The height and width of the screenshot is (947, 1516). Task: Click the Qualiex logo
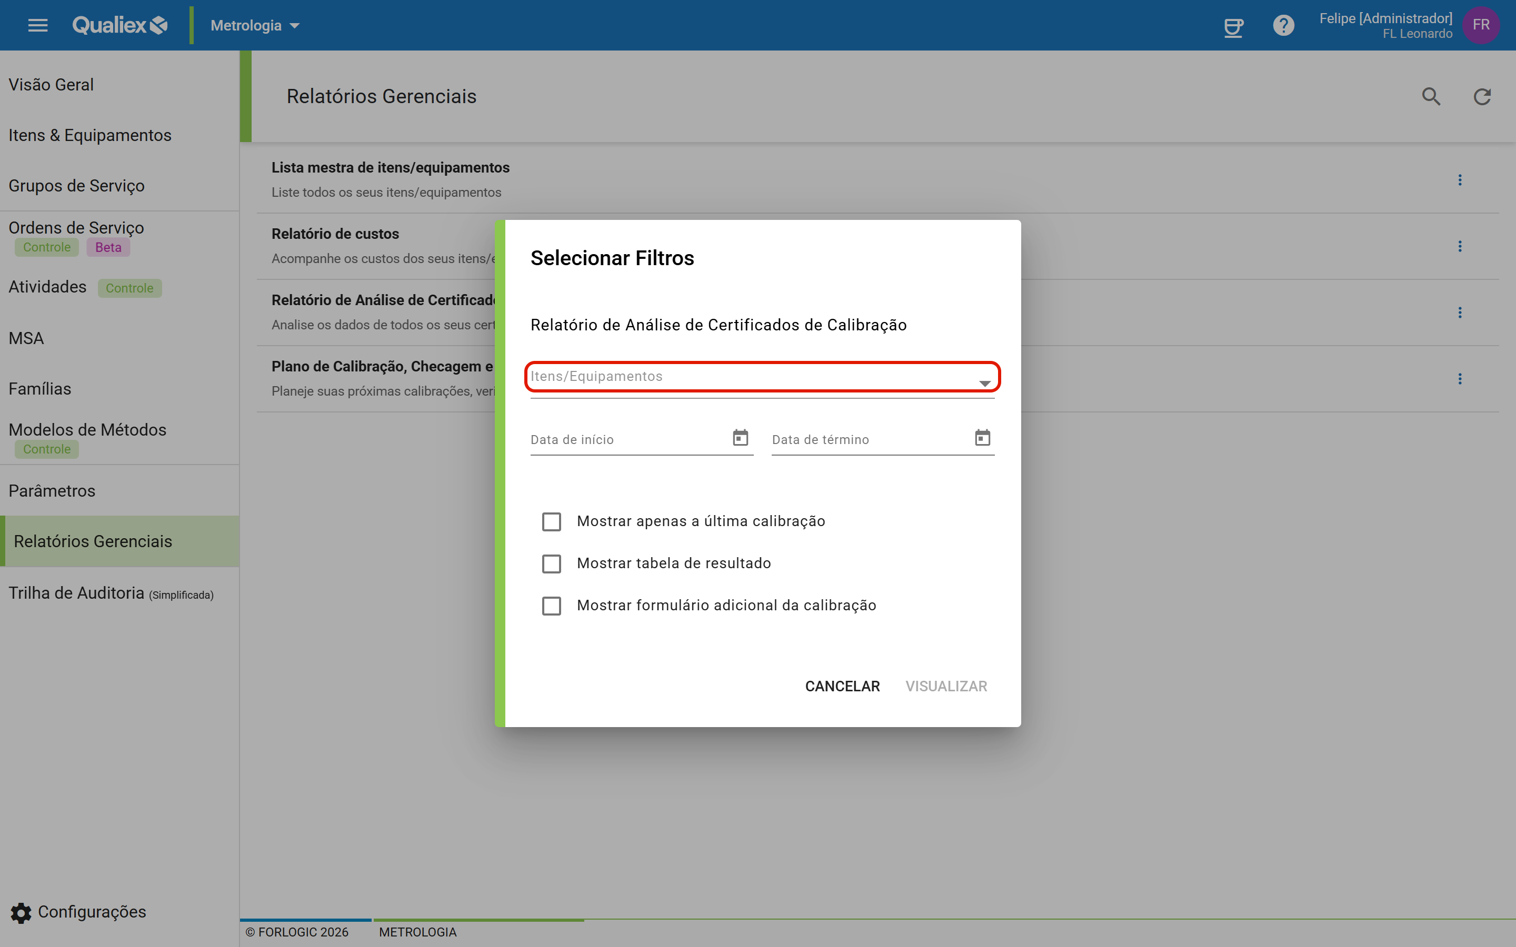click(119, 25)
